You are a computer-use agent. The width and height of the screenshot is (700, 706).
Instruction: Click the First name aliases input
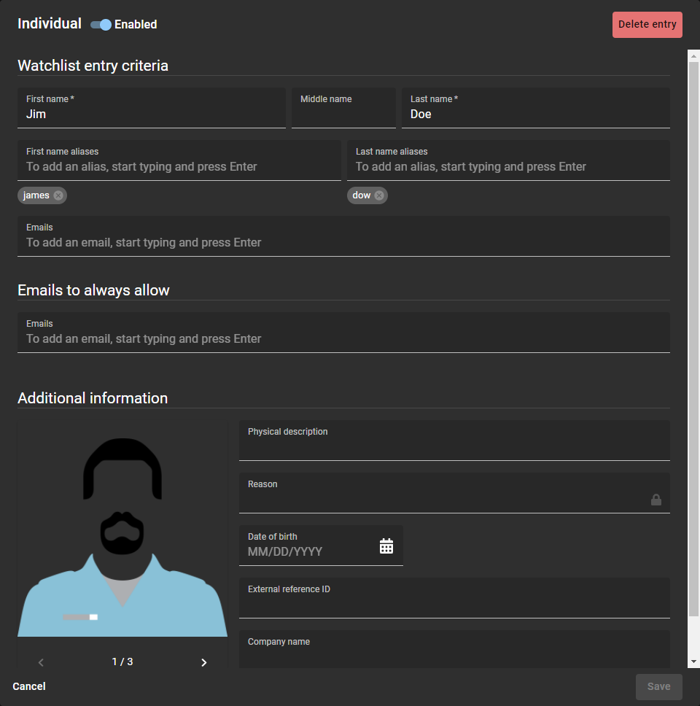[179, 166]
